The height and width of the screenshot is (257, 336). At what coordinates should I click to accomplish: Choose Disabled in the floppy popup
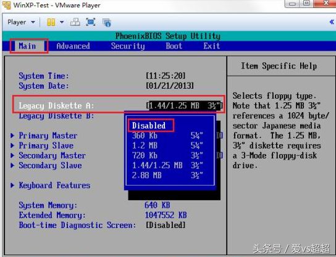click(x=149, y=126)
